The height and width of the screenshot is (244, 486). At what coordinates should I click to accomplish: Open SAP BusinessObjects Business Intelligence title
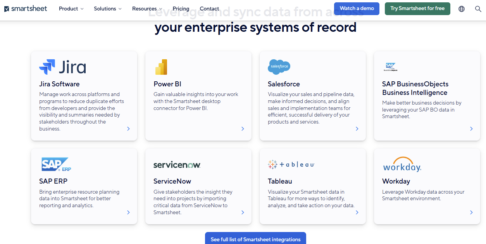(x=415, y=88)
